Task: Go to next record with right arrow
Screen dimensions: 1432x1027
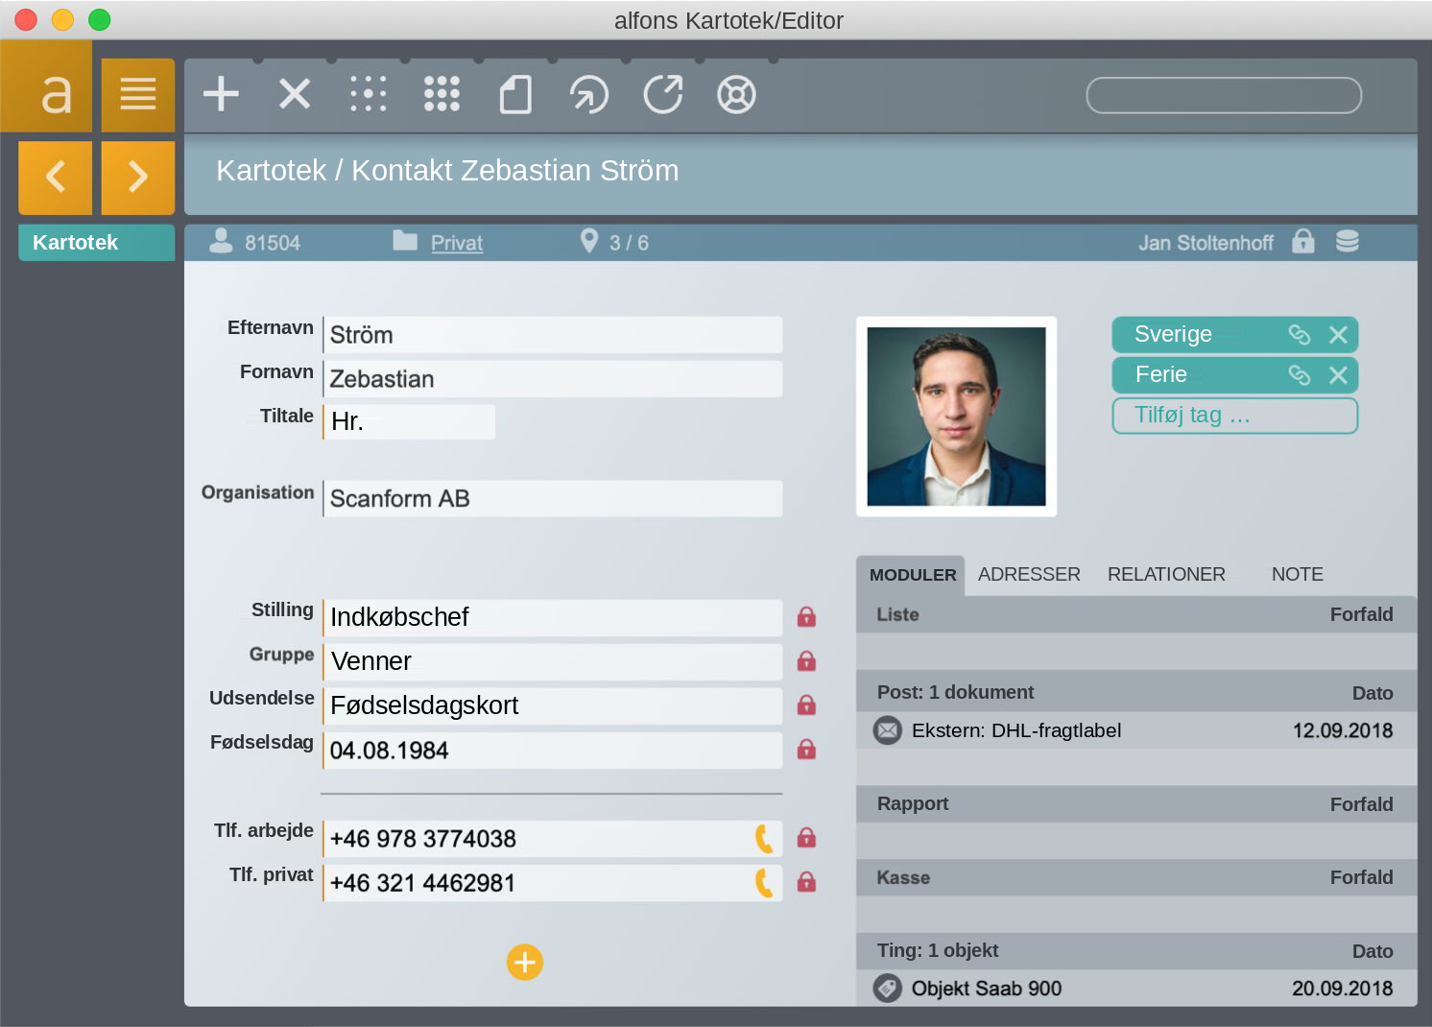Action: [x=138, y=178]
